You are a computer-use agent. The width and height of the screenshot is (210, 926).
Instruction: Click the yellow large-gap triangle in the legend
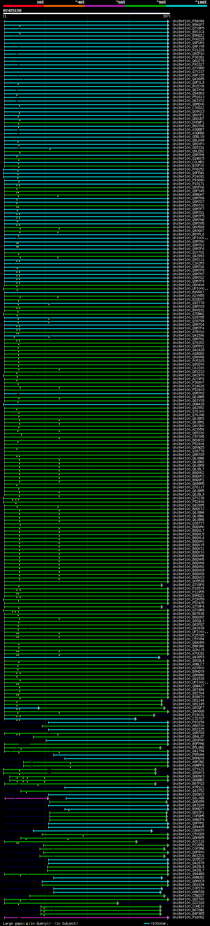point(27,923)
